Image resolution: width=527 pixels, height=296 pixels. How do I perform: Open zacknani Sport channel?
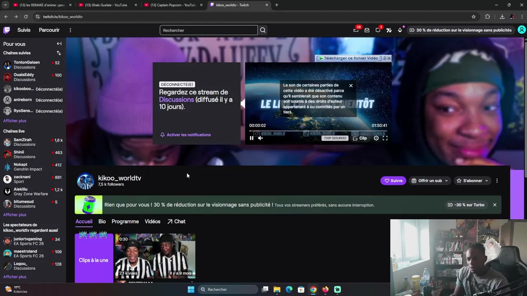[33, 179]
